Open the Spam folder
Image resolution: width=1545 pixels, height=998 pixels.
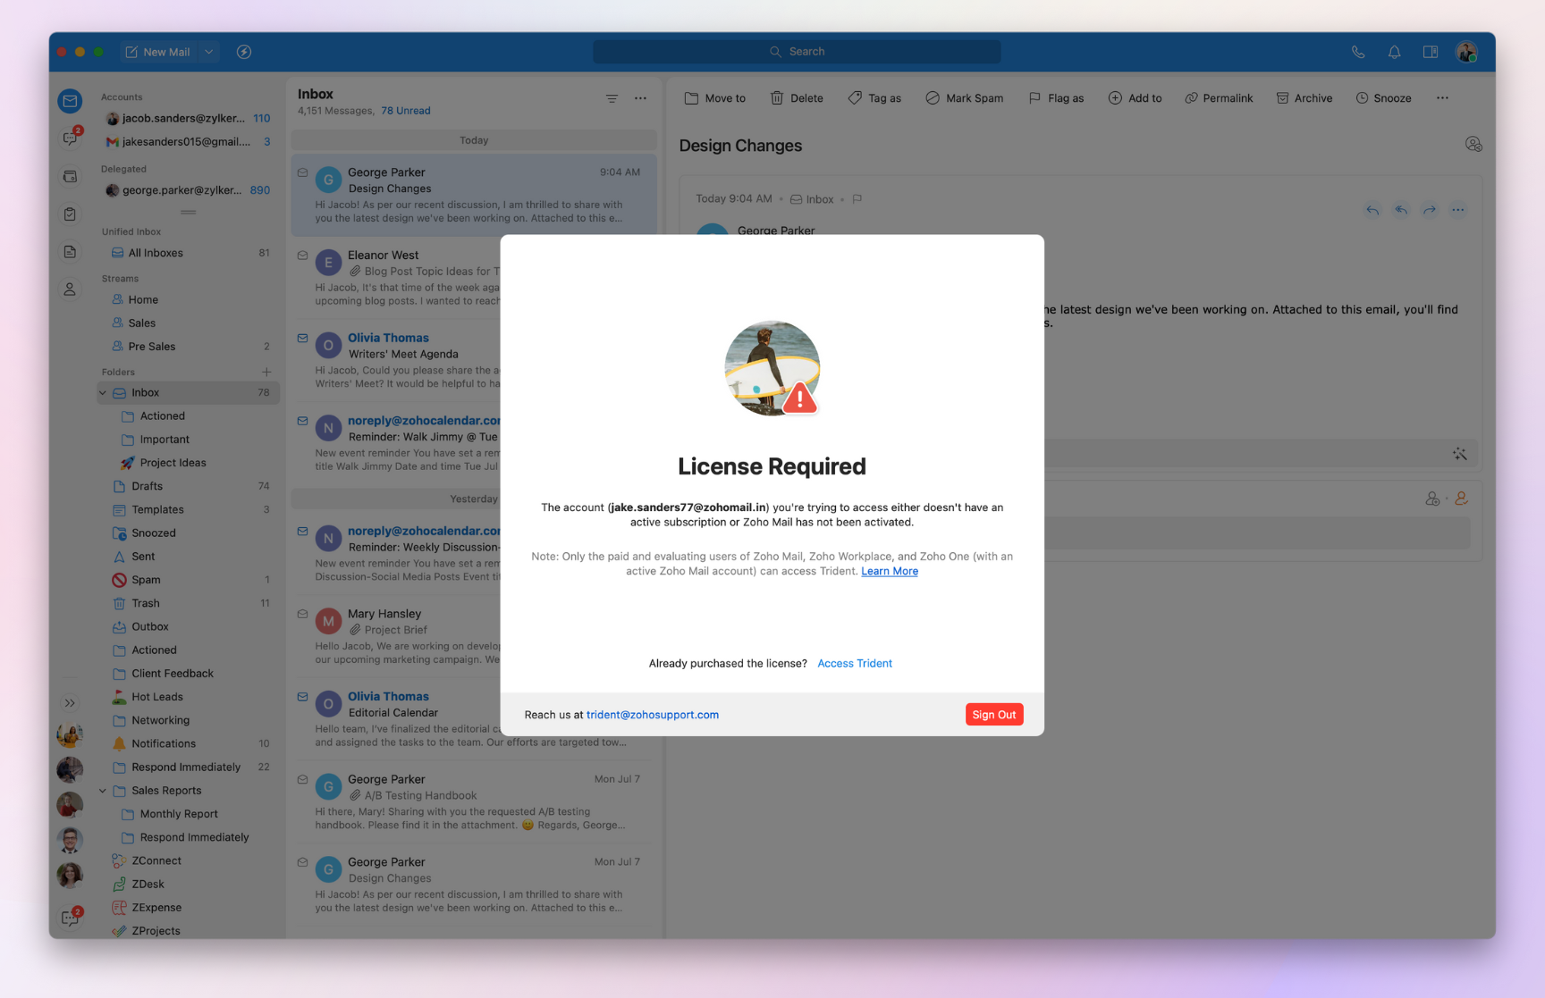(188, 580)
